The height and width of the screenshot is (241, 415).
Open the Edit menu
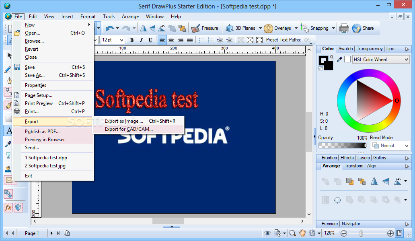[x=33, y=16]
